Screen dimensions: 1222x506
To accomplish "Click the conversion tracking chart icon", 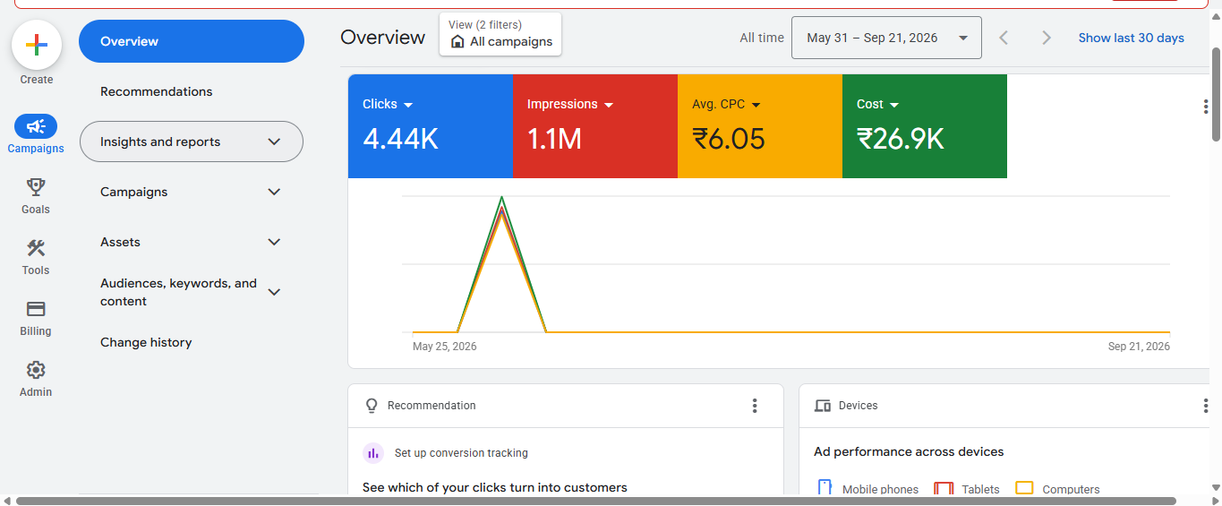I will [373, 453].
